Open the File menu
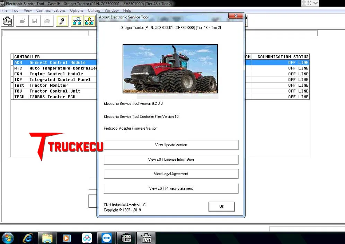 pos(5,10)
